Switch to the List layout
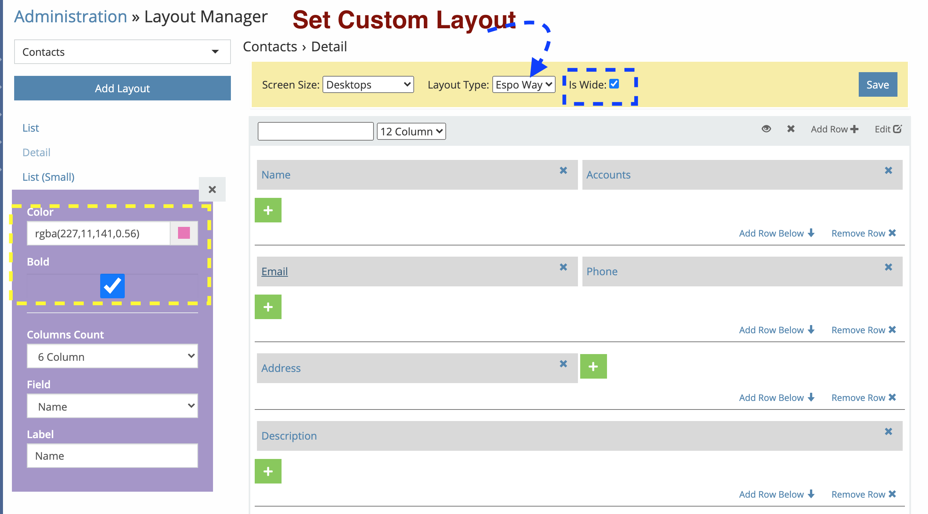The height and width of the screenshot is (514, 928). pyautogui.click(x=31, y=128)
